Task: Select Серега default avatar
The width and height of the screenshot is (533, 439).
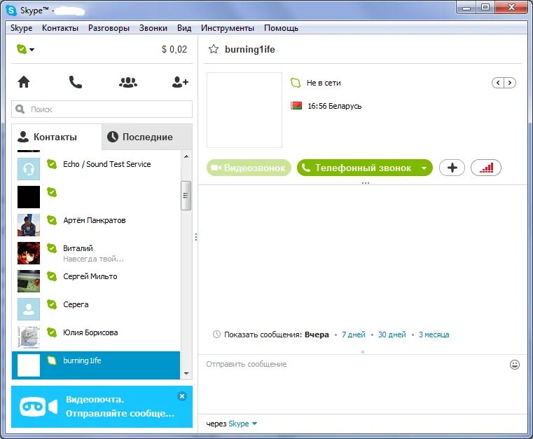Action: 29,309
